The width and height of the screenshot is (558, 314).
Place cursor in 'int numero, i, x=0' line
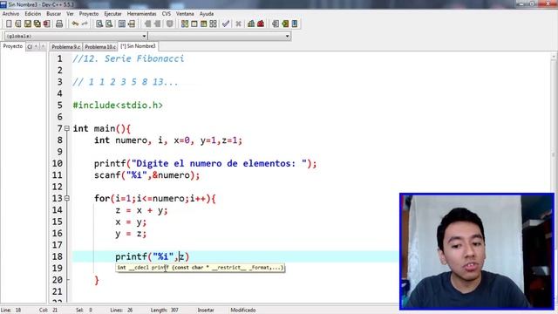[x=168, y=140]
